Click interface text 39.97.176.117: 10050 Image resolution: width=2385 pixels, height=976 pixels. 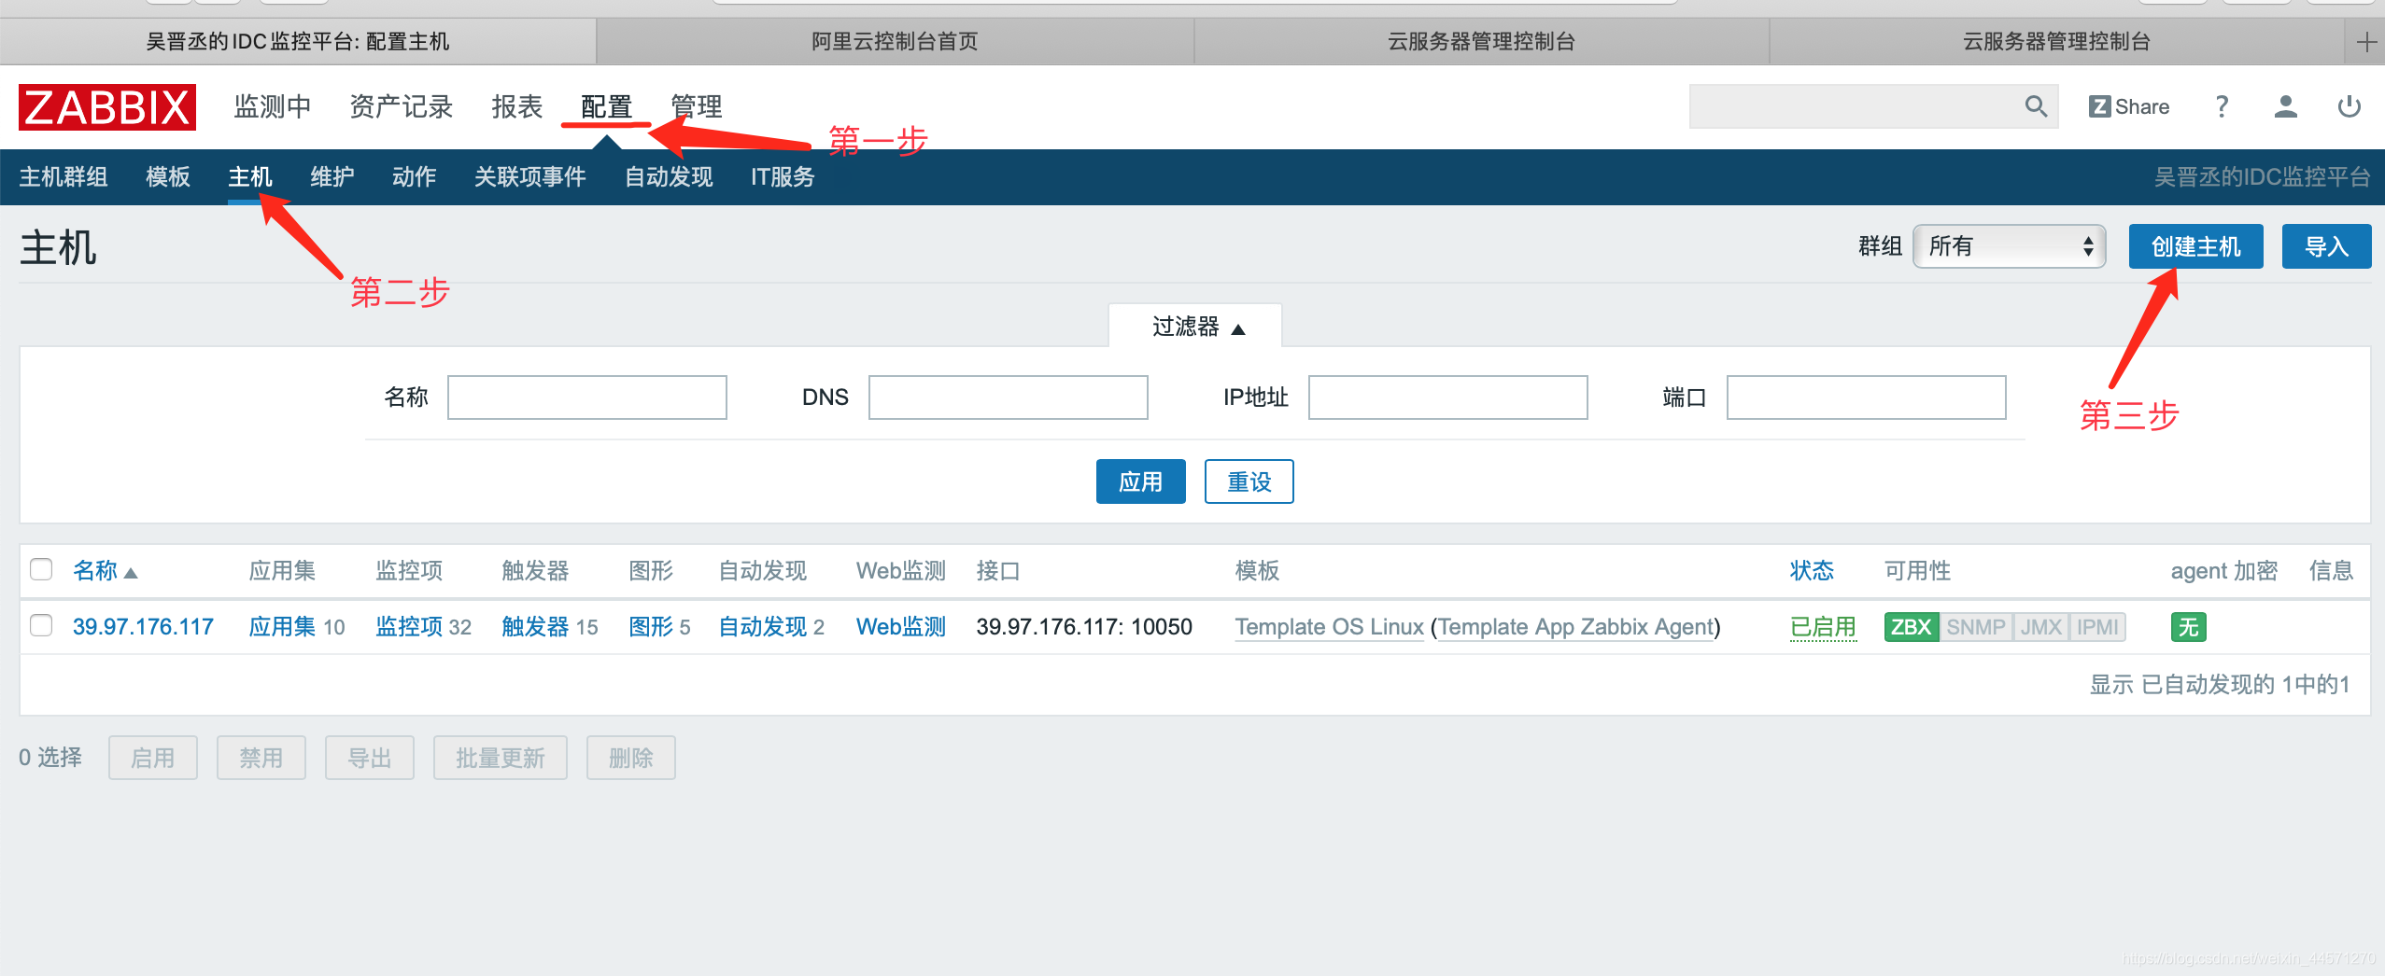pos(1084,627)
